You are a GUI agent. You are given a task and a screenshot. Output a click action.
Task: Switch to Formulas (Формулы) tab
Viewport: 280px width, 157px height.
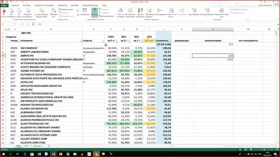click(x=63, y=6)
